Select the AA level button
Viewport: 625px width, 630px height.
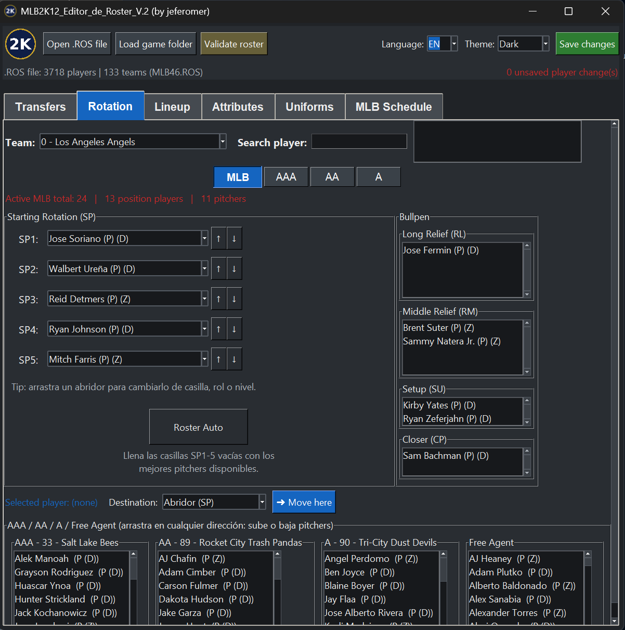click(x=332, y=177)
